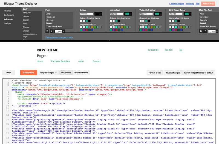The image size is (219, 144).
Task: Choose Feed in the Advanced list
Action: click(x=25, y=24)
